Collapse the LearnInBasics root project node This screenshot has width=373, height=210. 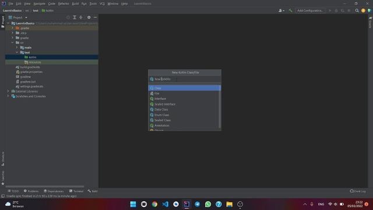[8, 23]
